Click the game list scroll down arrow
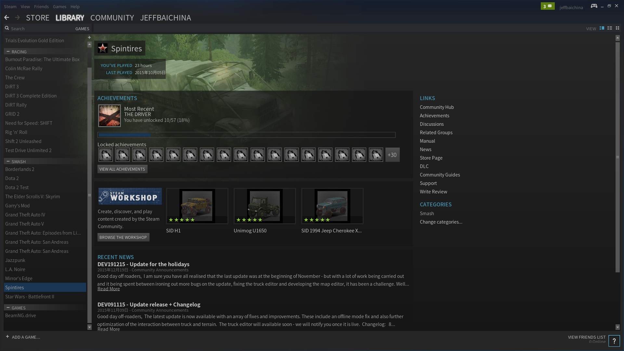 coord(89,327)
